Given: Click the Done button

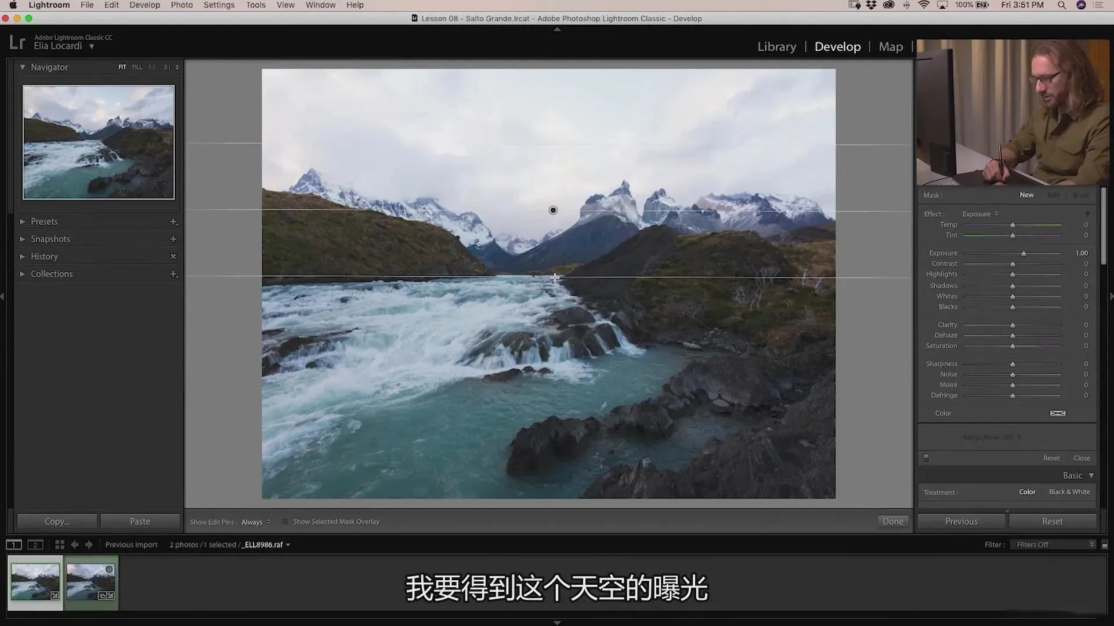Looking at the screenshot, I should click(x=892, y=522).
